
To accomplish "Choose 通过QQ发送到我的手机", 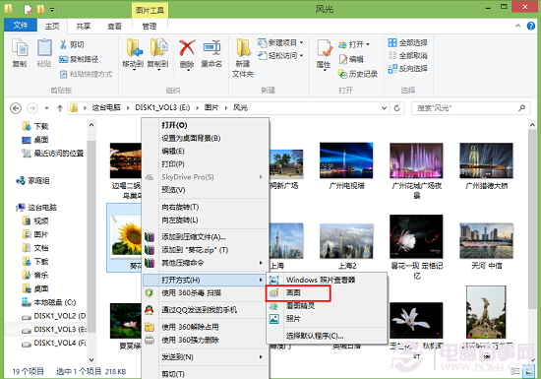I will (206, 310).
